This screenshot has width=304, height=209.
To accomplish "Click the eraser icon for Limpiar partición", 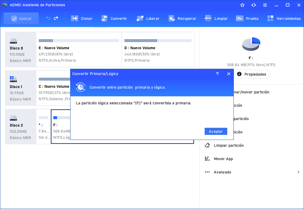I will (207, 145).
